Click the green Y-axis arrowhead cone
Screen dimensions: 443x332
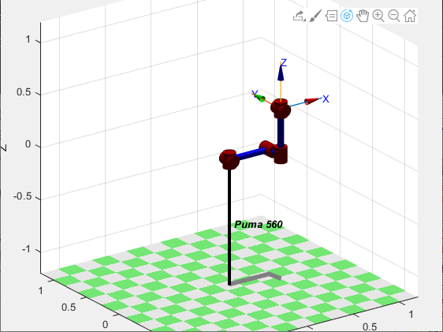(259, 98)
